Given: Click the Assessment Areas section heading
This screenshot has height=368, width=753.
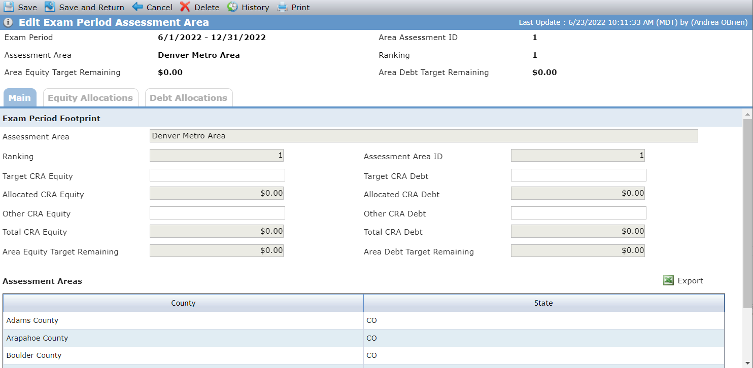Looking at the screenshot, I should (x=43, y=281).
